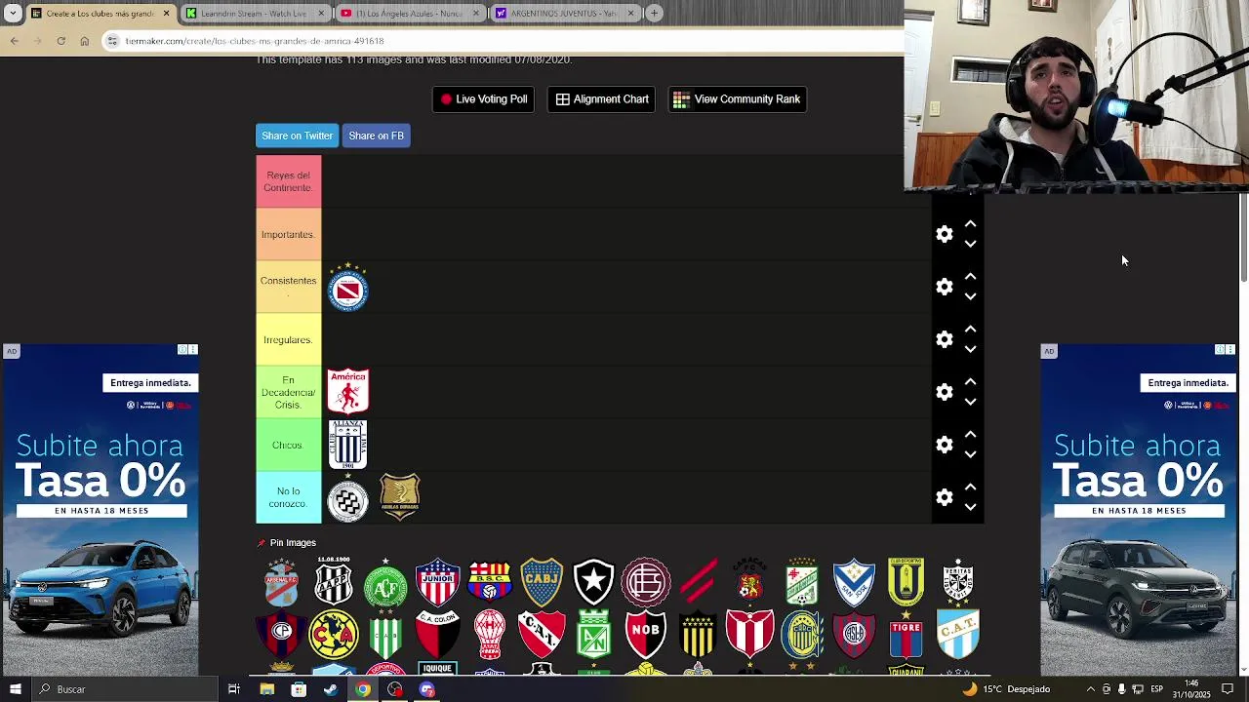Pick the green-white striped CAB Banfield shield
The height and width of the screenshot is (702, 1249).
click(385, 635)
